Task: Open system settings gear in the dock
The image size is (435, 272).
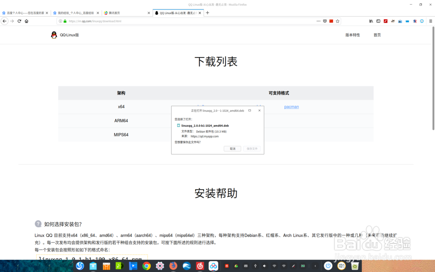Action: 160,266
